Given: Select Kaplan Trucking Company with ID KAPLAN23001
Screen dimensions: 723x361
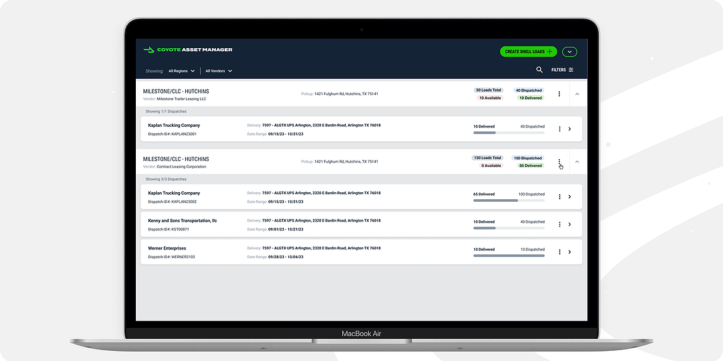Looking at the screenshot, I should (x=174, y=126).
